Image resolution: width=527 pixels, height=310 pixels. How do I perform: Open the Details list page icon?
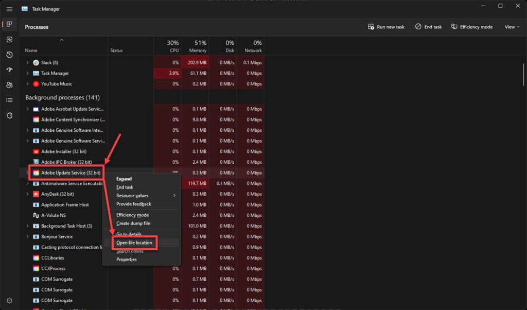point(9,100)
